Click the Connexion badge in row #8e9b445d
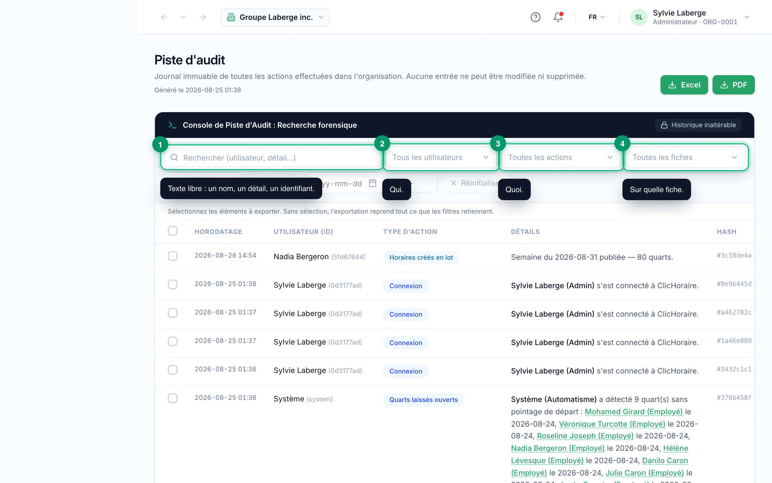 [406, 286]
